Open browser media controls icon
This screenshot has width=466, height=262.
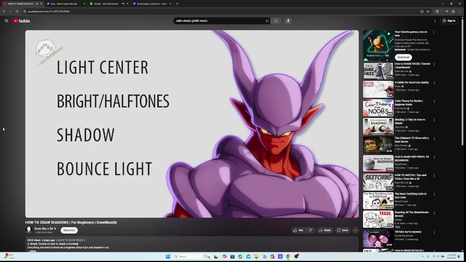click(446, 11)
